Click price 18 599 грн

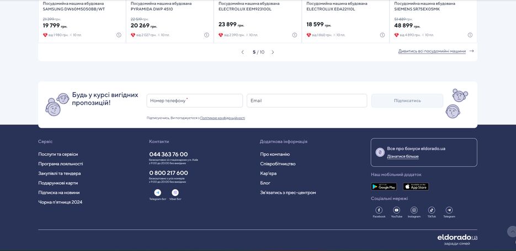(319, 25)
